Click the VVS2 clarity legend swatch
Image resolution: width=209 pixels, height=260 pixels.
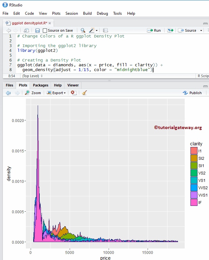click(194, 188)
